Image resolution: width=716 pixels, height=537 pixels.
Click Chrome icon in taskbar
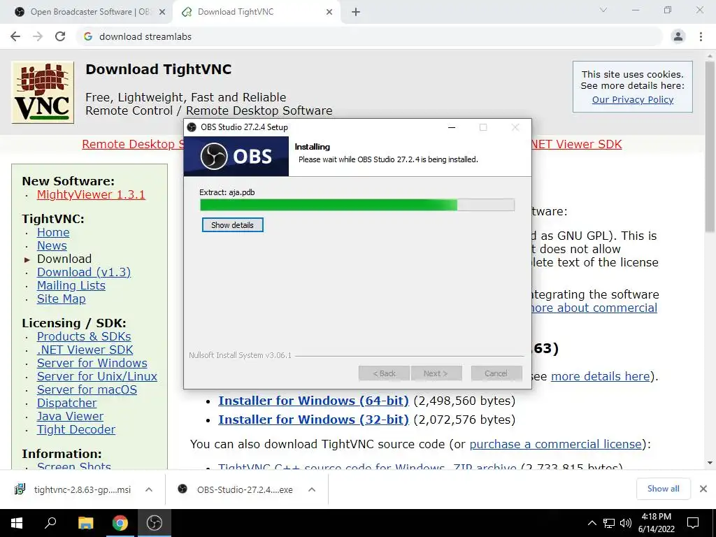pos(120,523)
